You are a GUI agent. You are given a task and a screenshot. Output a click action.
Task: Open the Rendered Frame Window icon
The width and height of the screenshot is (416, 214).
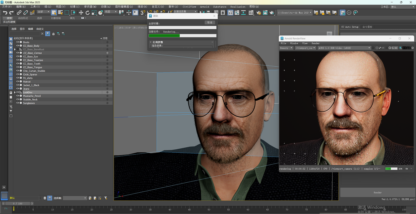point(265,12)
